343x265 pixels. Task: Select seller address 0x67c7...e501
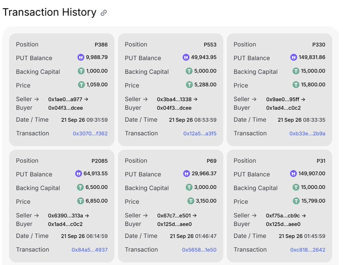[x=174, y=216]
